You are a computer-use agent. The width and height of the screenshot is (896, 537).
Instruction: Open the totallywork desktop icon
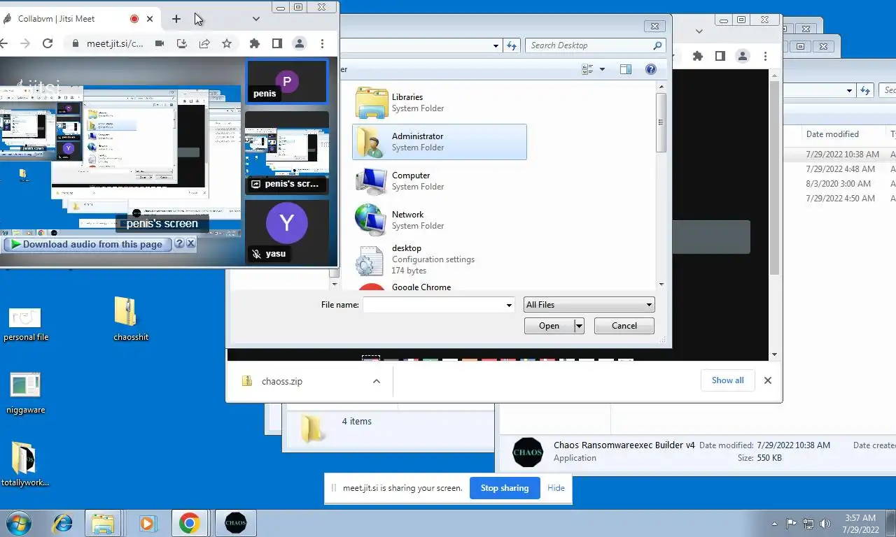pyautogui.click(x=25, y=464)
